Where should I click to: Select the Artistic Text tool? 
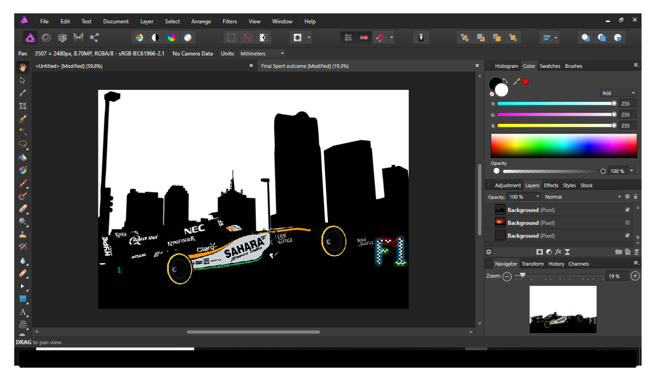click(23, 312)
